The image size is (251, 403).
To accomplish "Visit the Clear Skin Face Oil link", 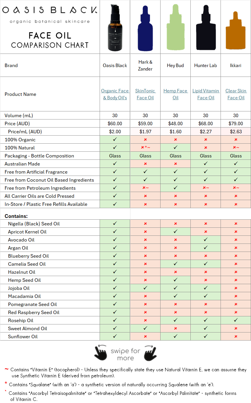I will point(236,94).
